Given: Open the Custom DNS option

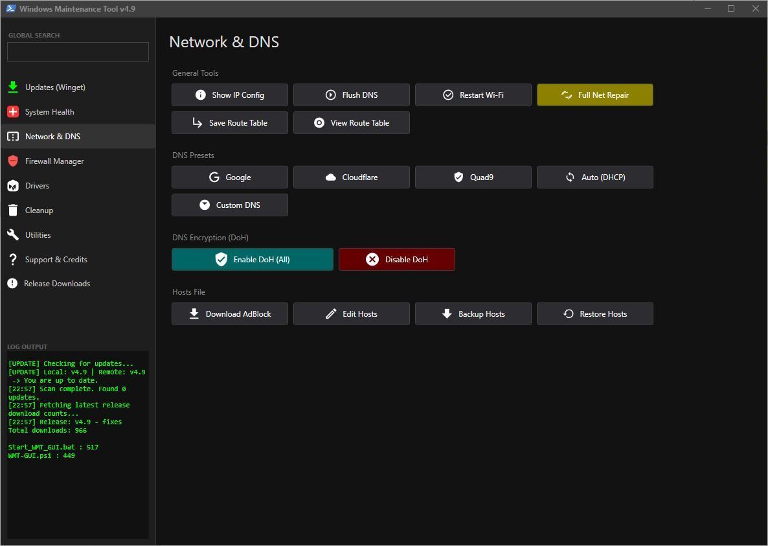Looking at the screenshot, I should [x=229, y=205].
